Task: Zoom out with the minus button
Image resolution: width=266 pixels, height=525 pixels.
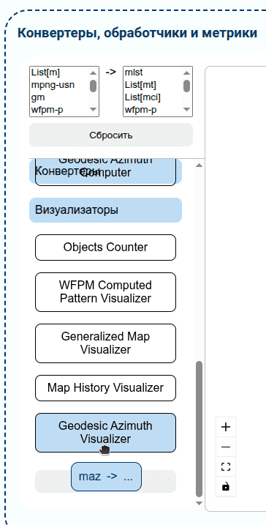Action: tap(226, 447)
